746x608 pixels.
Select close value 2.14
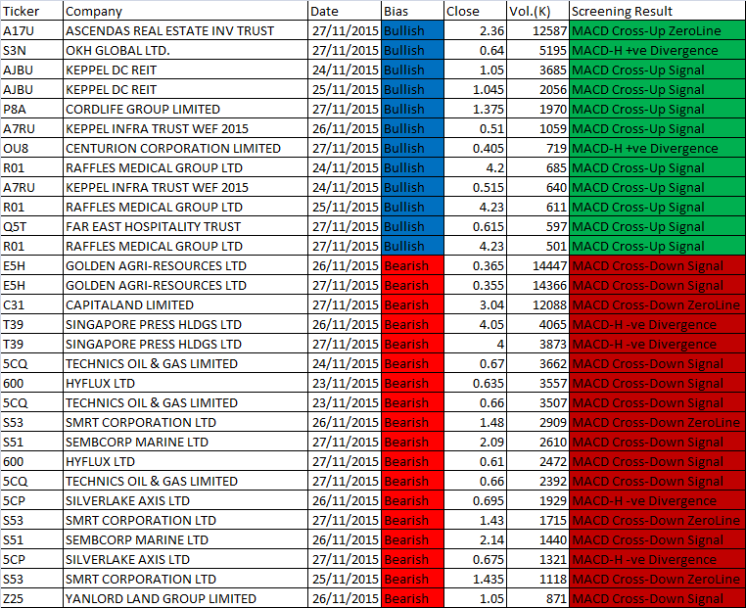click(x=475, y=540)
